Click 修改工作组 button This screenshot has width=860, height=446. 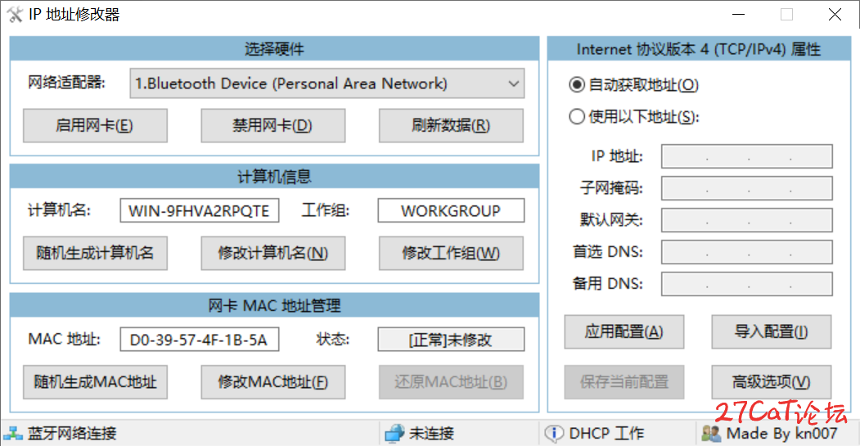click(x=451, y=253)
